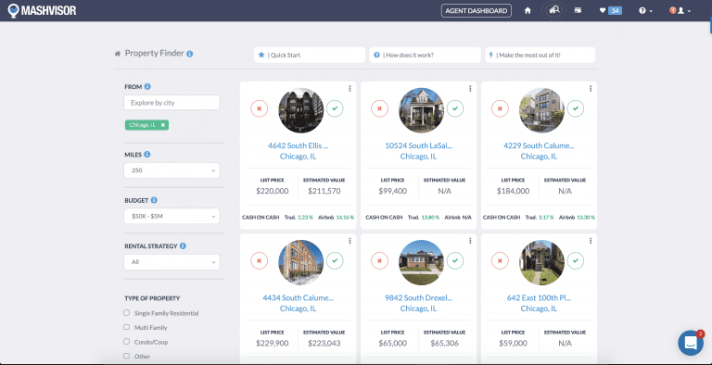Open the property search icon in navbar
The width and height of the screenshot is (712, 365).
point(554,10)
